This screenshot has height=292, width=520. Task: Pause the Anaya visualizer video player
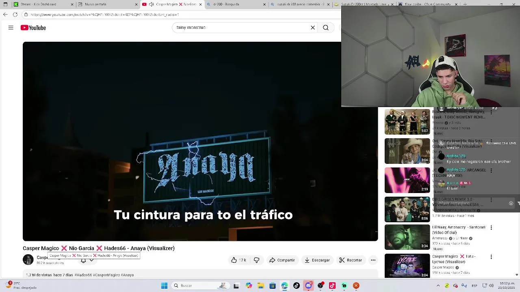(x=200, y=141)
